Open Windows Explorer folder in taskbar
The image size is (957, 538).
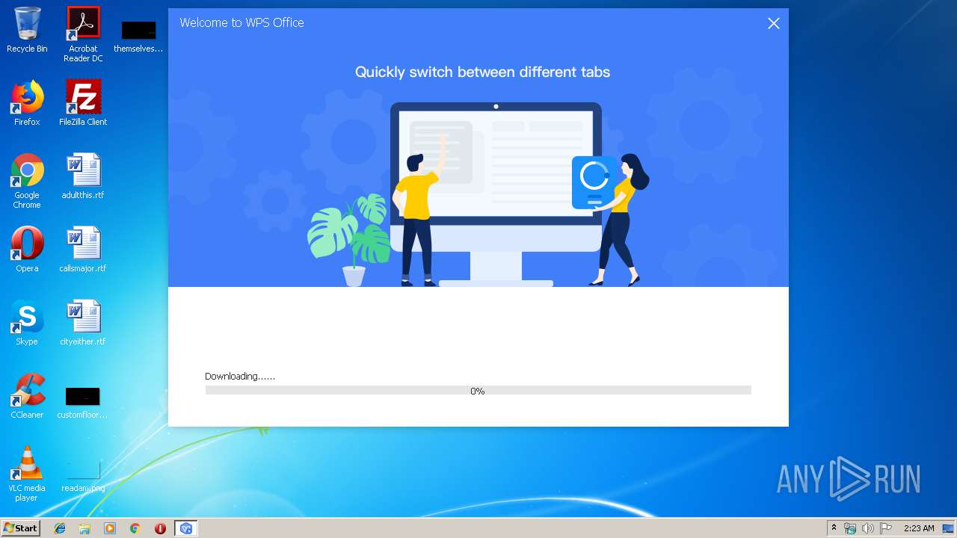tap(84, 528)
